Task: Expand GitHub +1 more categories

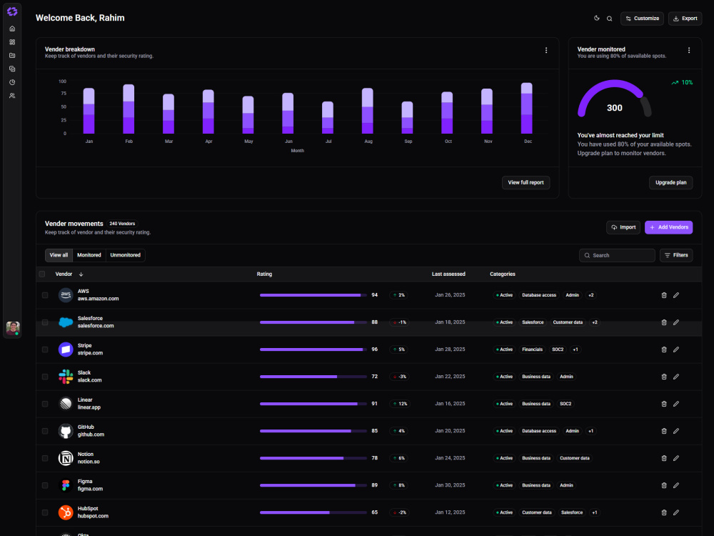Action: point(590,431)
